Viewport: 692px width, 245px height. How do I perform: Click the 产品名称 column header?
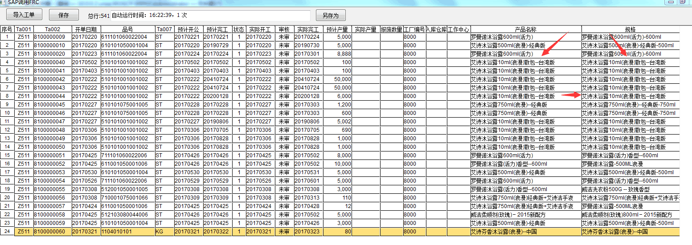pos(526,29)
